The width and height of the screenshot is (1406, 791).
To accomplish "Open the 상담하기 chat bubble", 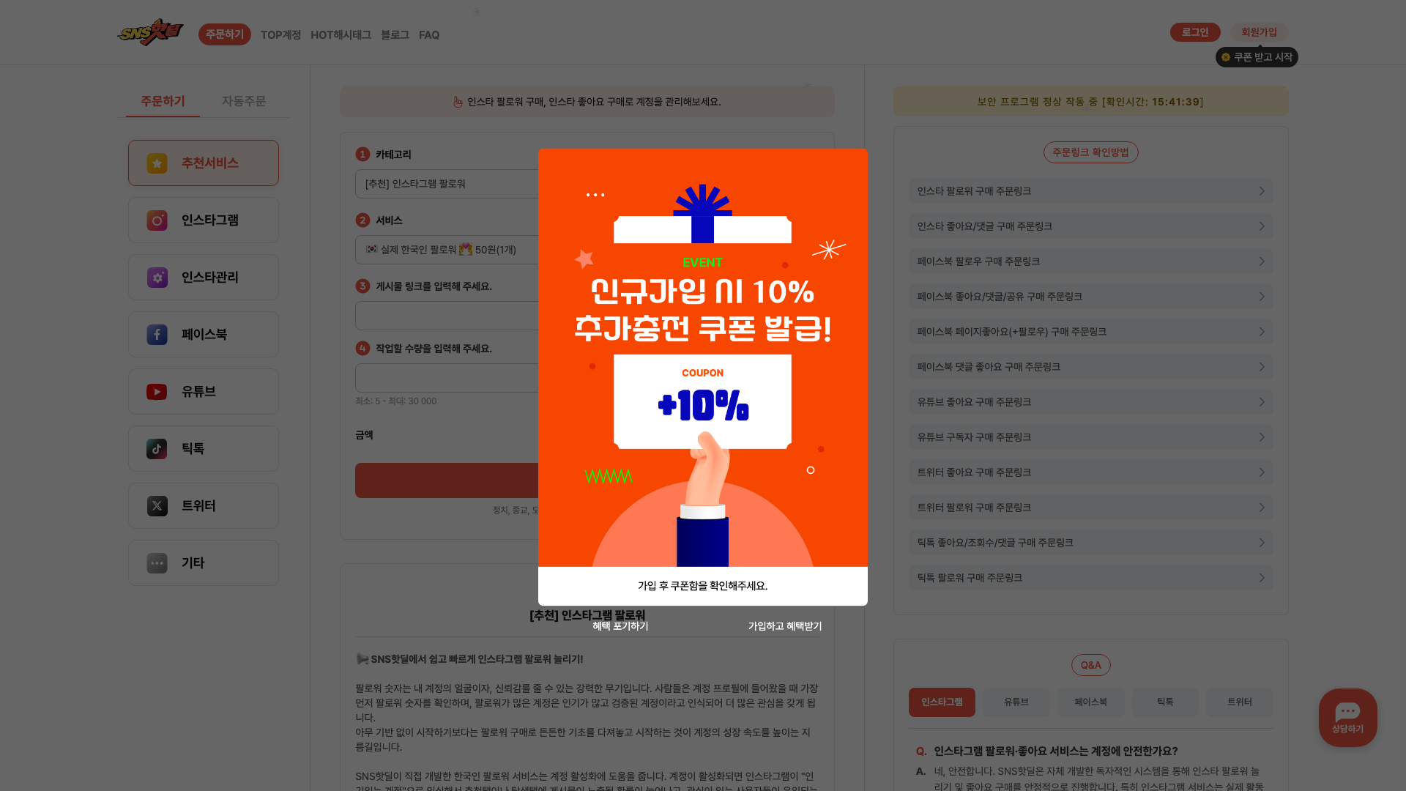I will point(1347,718).
